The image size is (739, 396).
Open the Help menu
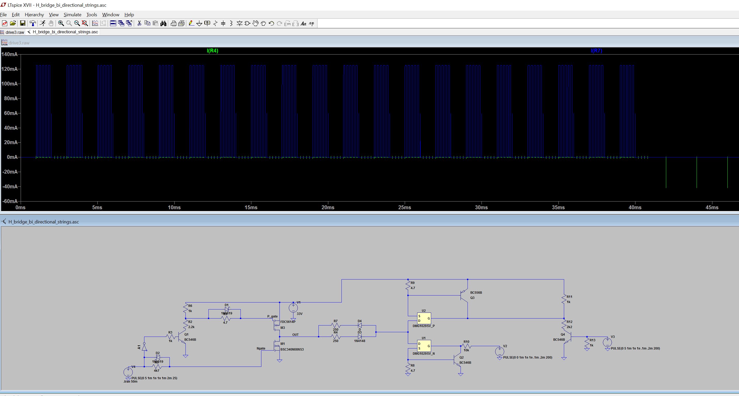(129, 15)
